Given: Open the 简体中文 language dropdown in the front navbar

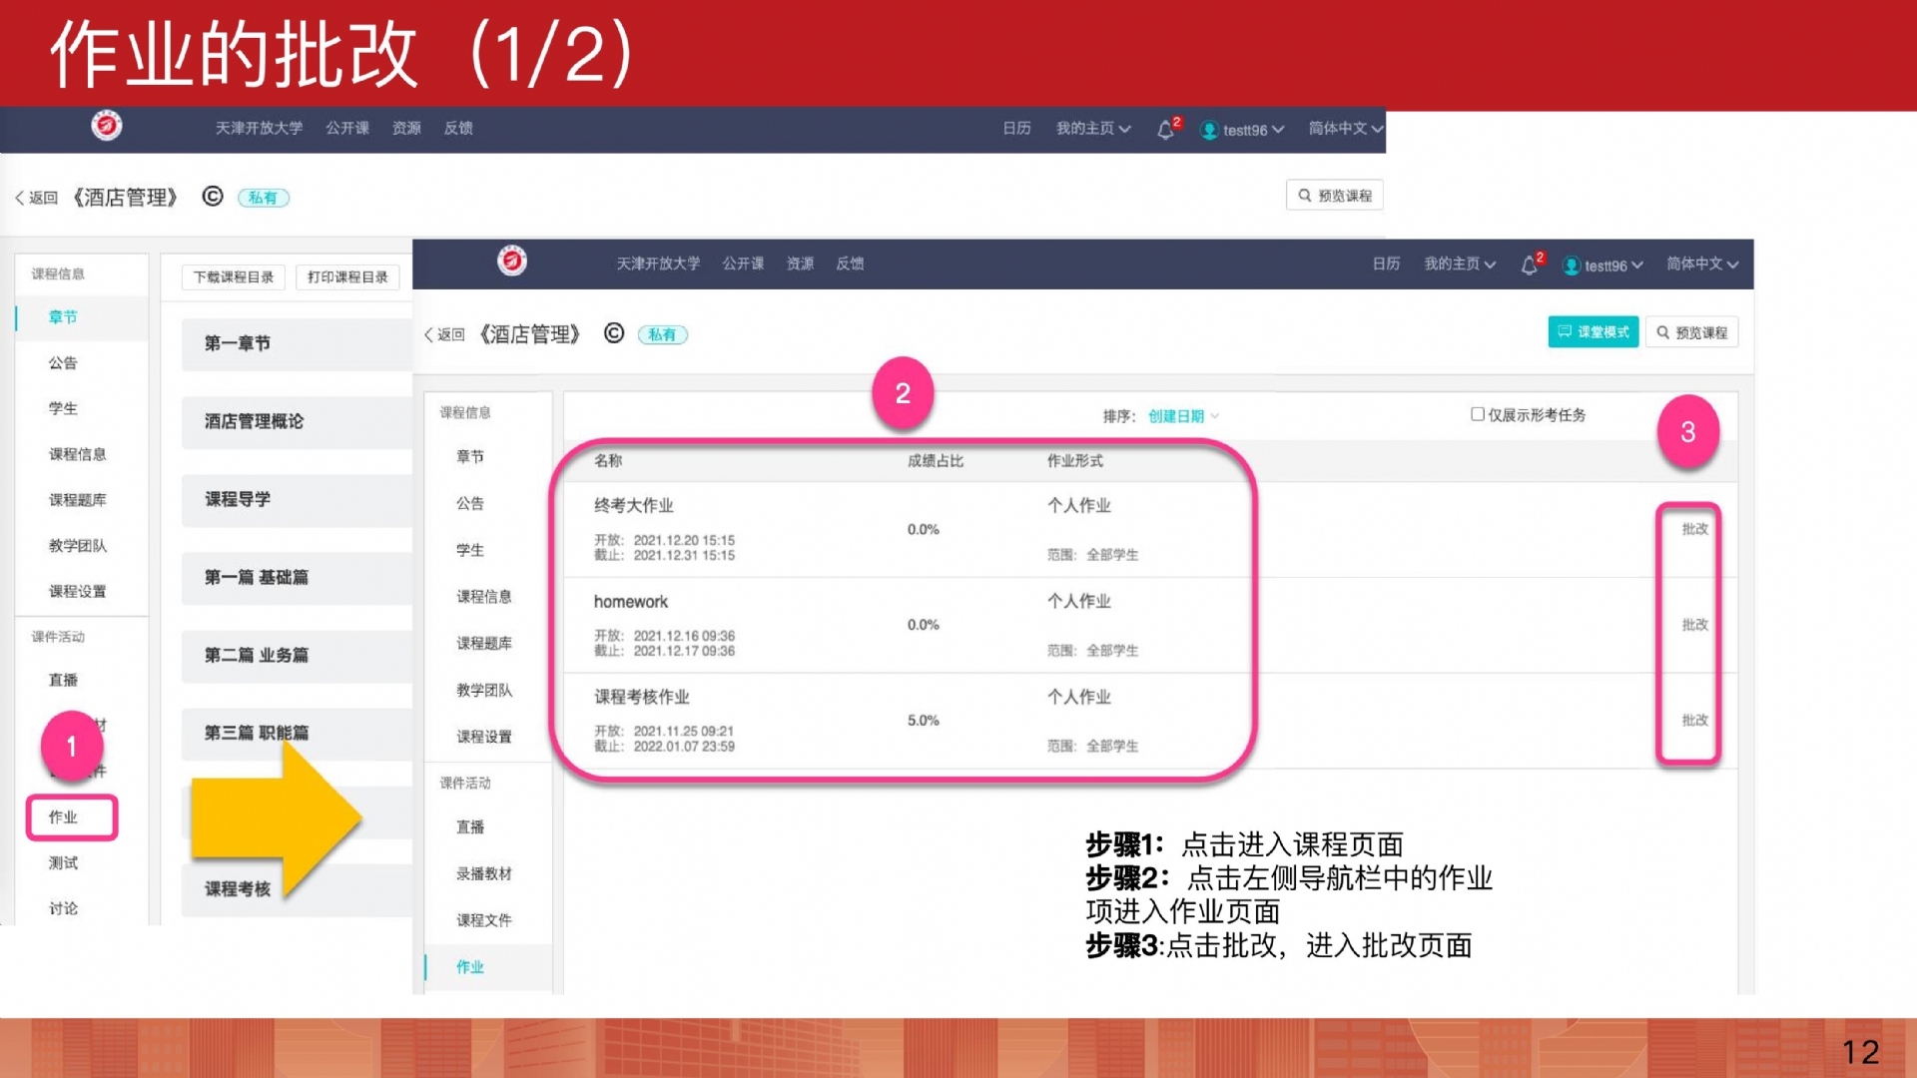Looking at the screenshot, I should tap(1701, 265).
